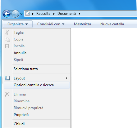The width and height of the screenshot is (137, 128).
Task: Expand the arrow after Raccolte
Action: point(54,14)
